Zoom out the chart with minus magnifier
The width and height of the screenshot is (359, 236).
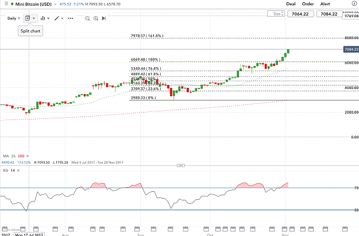coord(87,18)
